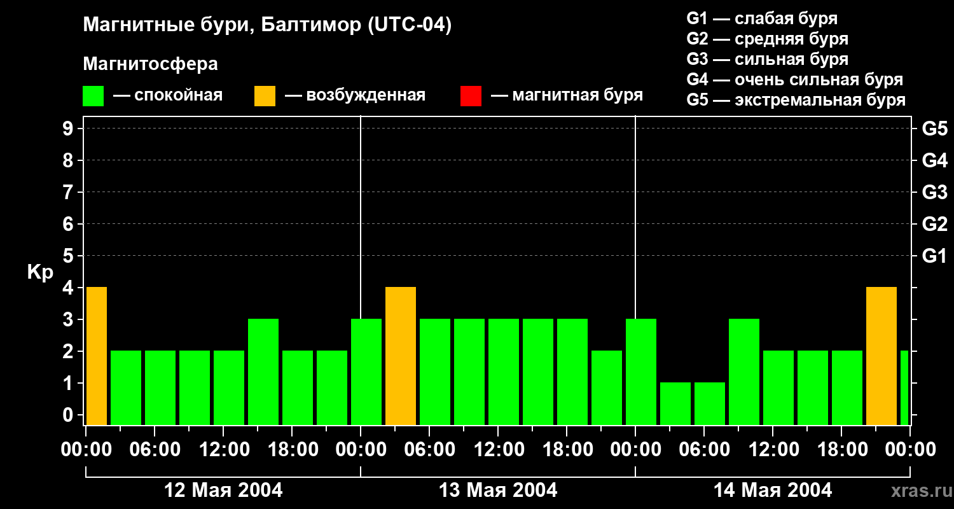Click the legend line 'G1 — слабая буря'
Image resolution: width=954 pixels, height=509 pixels.
(x=762, y=18)
